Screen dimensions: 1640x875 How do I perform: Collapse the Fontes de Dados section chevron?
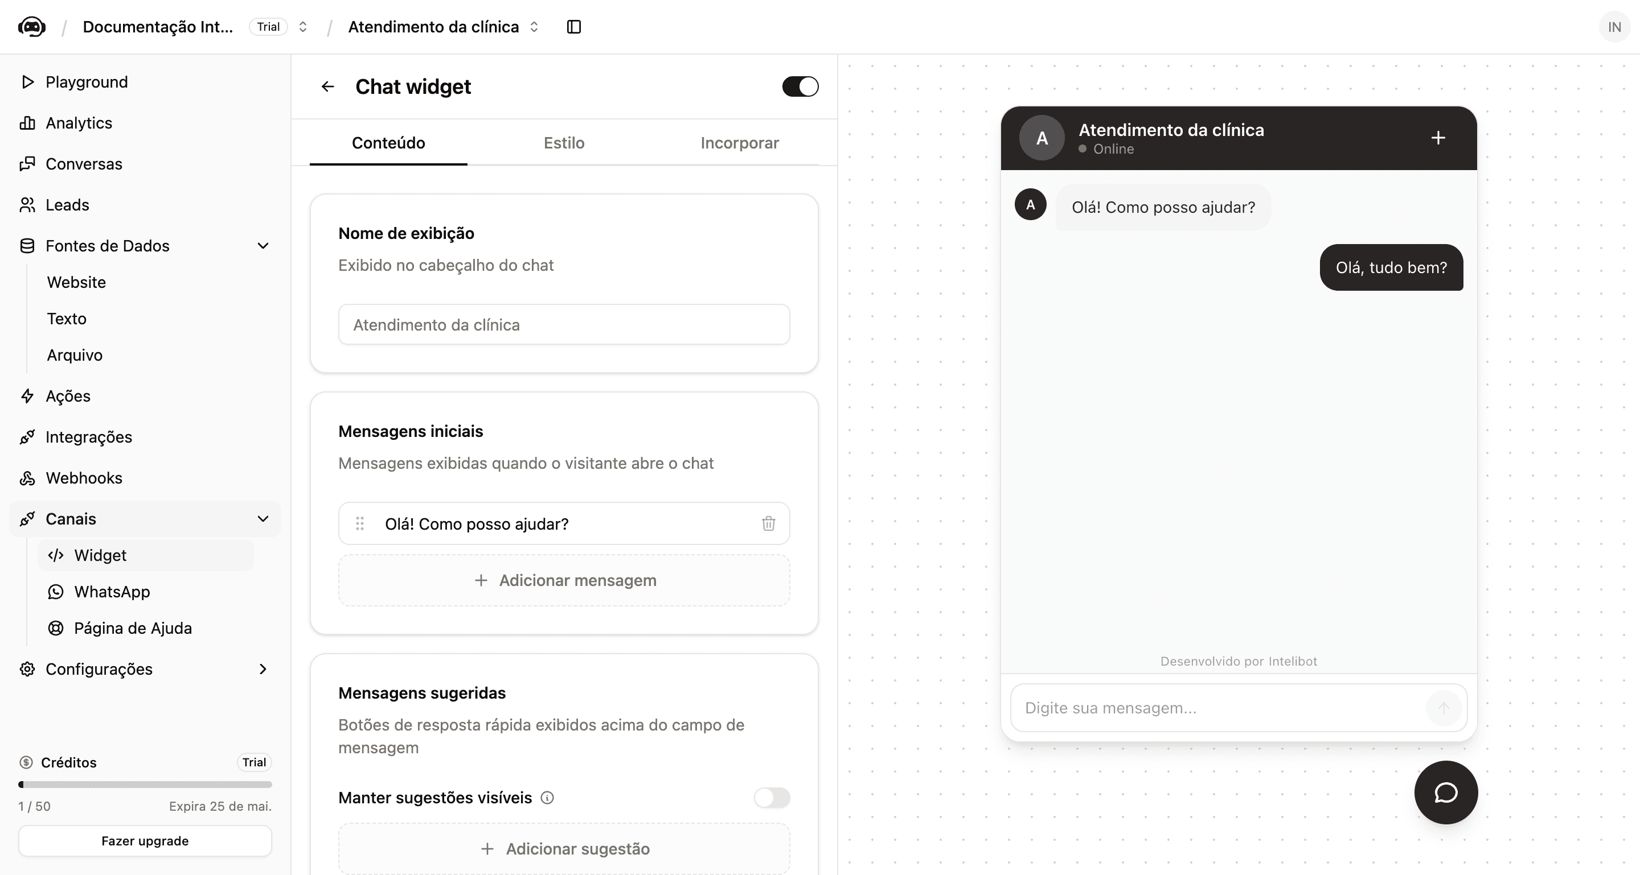click(x=263, y=246)
